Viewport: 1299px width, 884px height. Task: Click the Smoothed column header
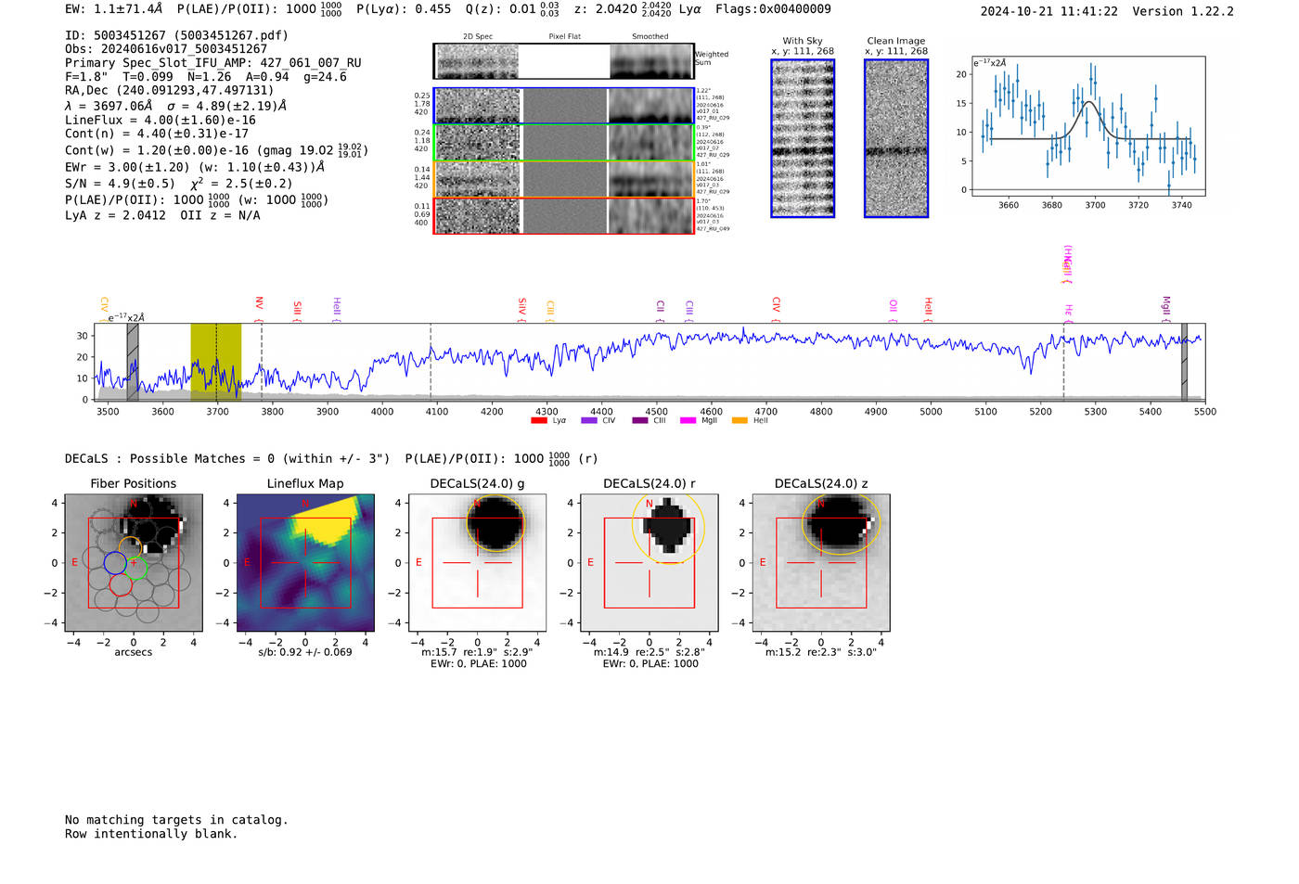[650, 37]
